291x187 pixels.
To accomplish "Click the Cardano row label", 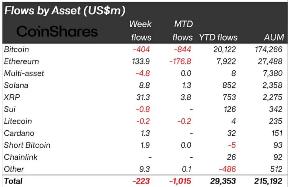I will tap(19, 133).
